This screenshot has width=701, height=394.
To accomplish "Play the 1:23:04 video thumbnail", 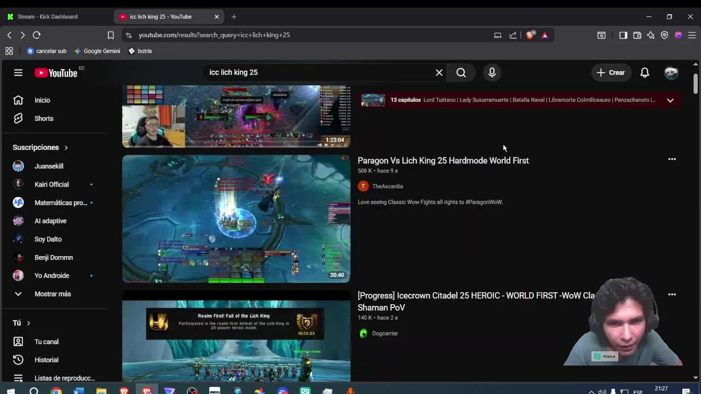I will point(236,116).
